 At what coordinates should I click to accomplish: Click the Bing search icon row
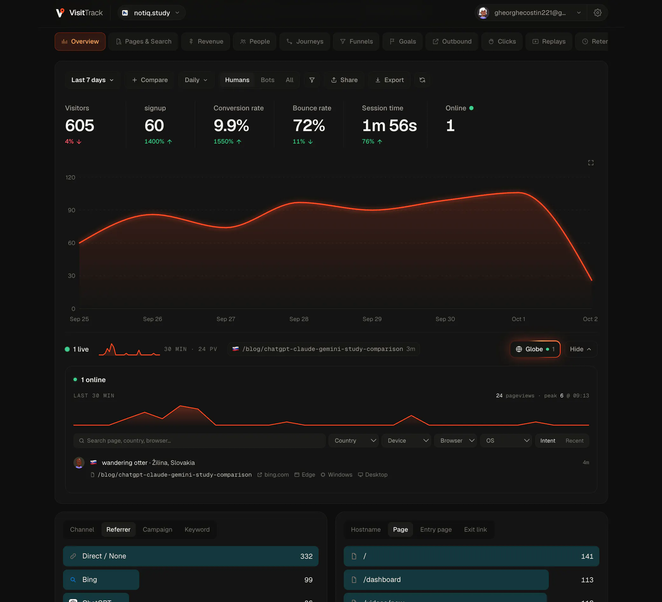point(101,580)
